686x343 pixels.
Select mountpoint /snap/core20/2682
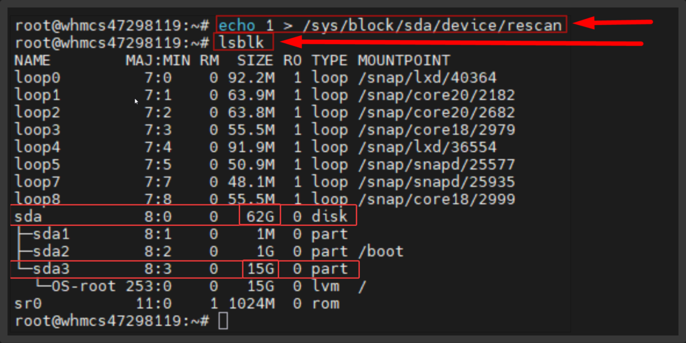(437, 112)
